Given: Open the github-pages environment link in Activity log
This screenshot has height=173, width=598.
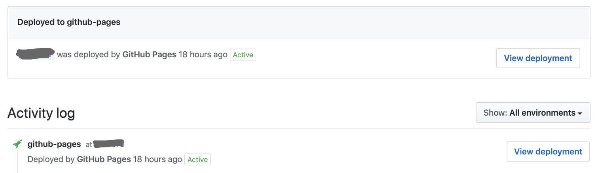Looking at the screenshot, I should click(54, 144).
